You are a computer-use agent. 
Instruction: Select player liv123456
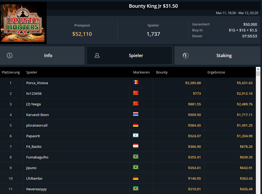pos(34,93)
